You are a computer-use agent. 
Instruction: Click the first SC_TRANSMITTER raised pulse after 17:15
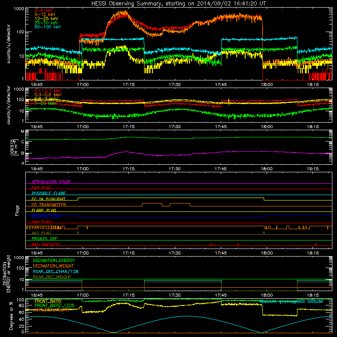152,205
